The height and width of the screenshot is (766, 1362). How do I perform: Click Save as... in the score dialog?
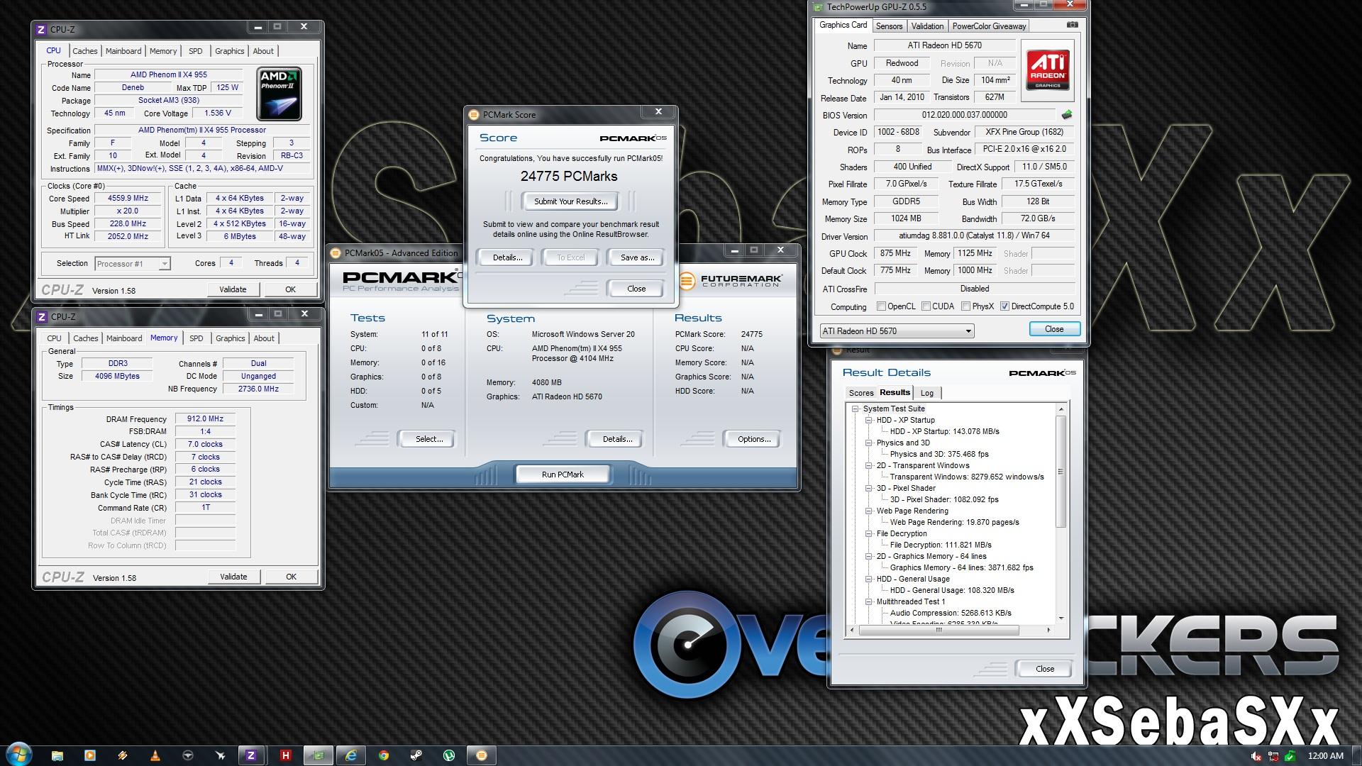tap(637, 257)
